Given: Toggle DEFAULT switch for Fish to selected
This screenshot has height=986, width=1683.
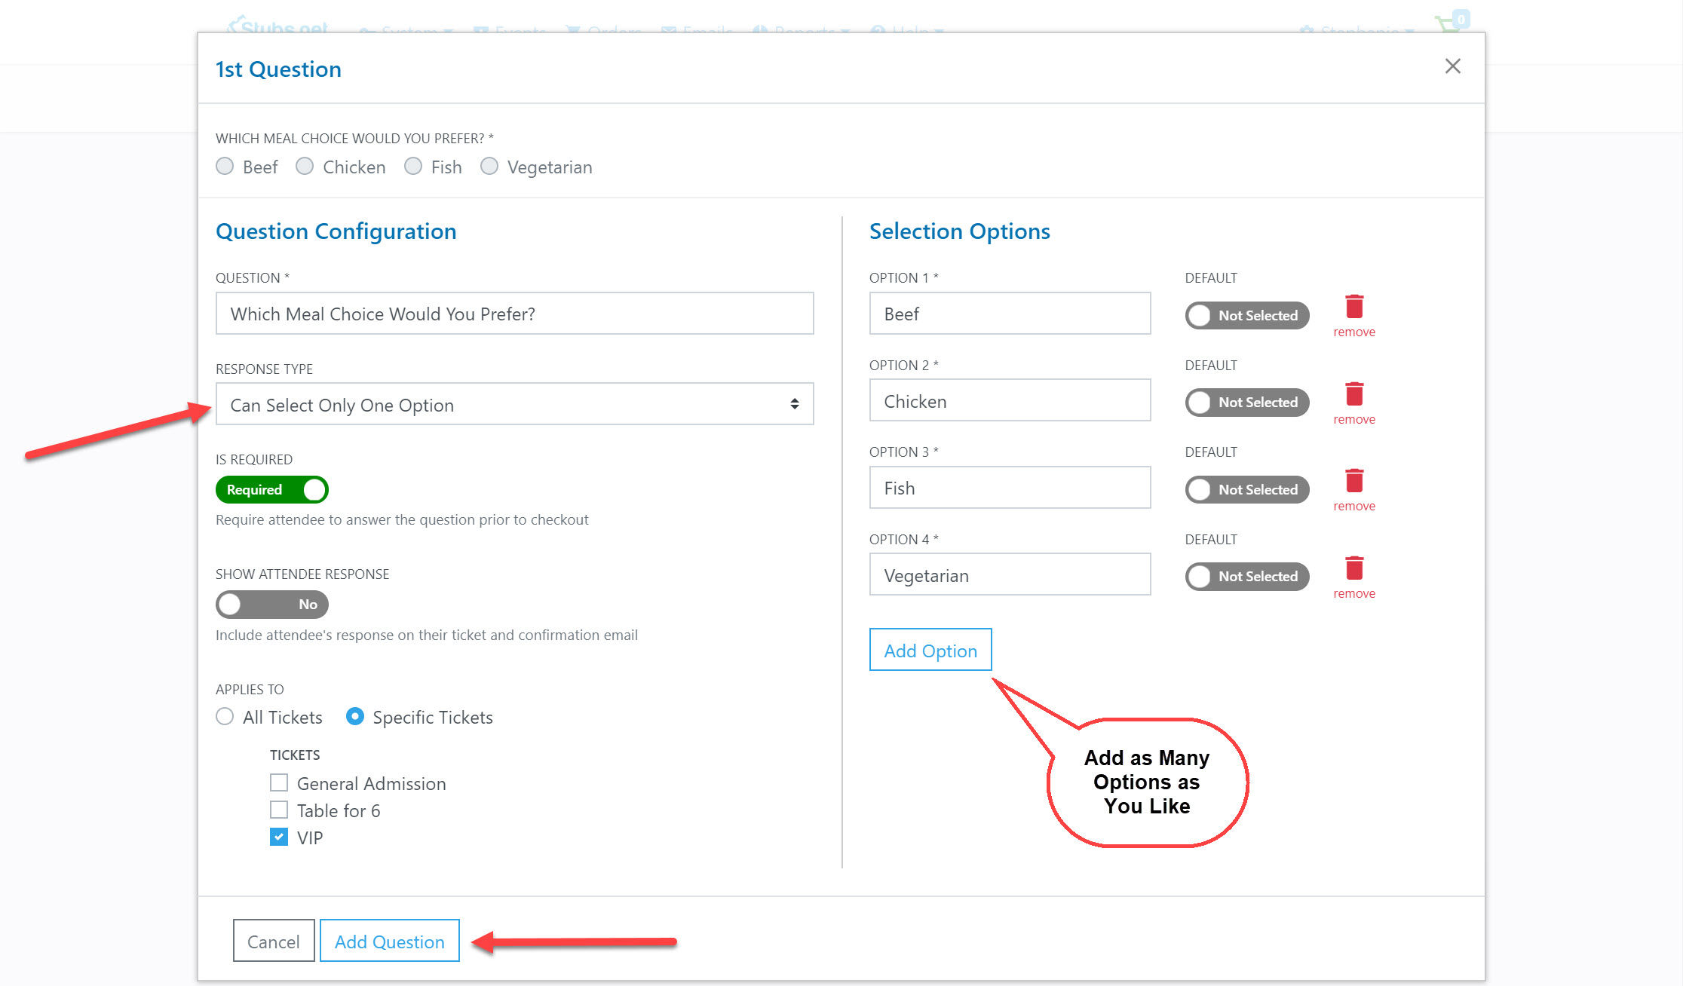Looking at the screenshot, I should [1248, 489].
